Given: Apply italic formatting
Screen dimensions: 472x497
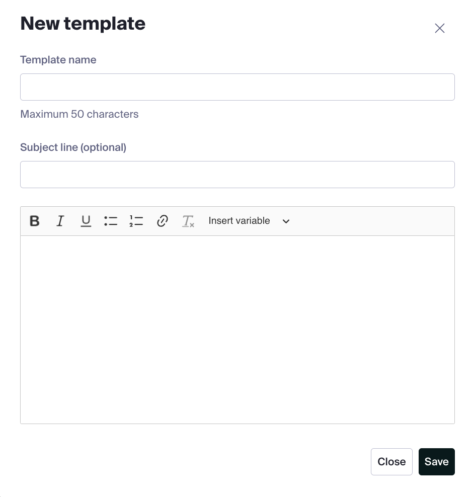Looking at the screenshot, I should click(x=60, y=221).
